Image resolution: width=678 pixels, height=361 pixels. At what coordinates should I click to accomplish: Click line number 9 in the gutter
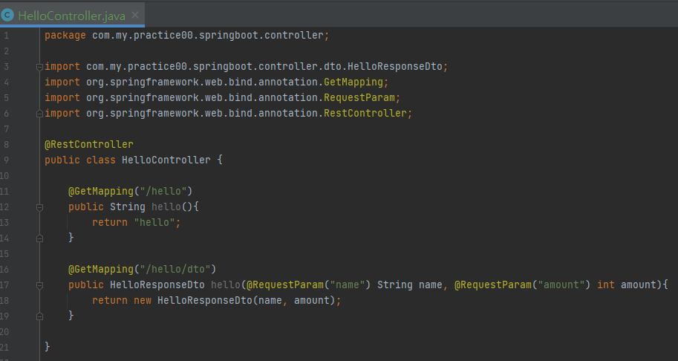[x=6, y=160]
